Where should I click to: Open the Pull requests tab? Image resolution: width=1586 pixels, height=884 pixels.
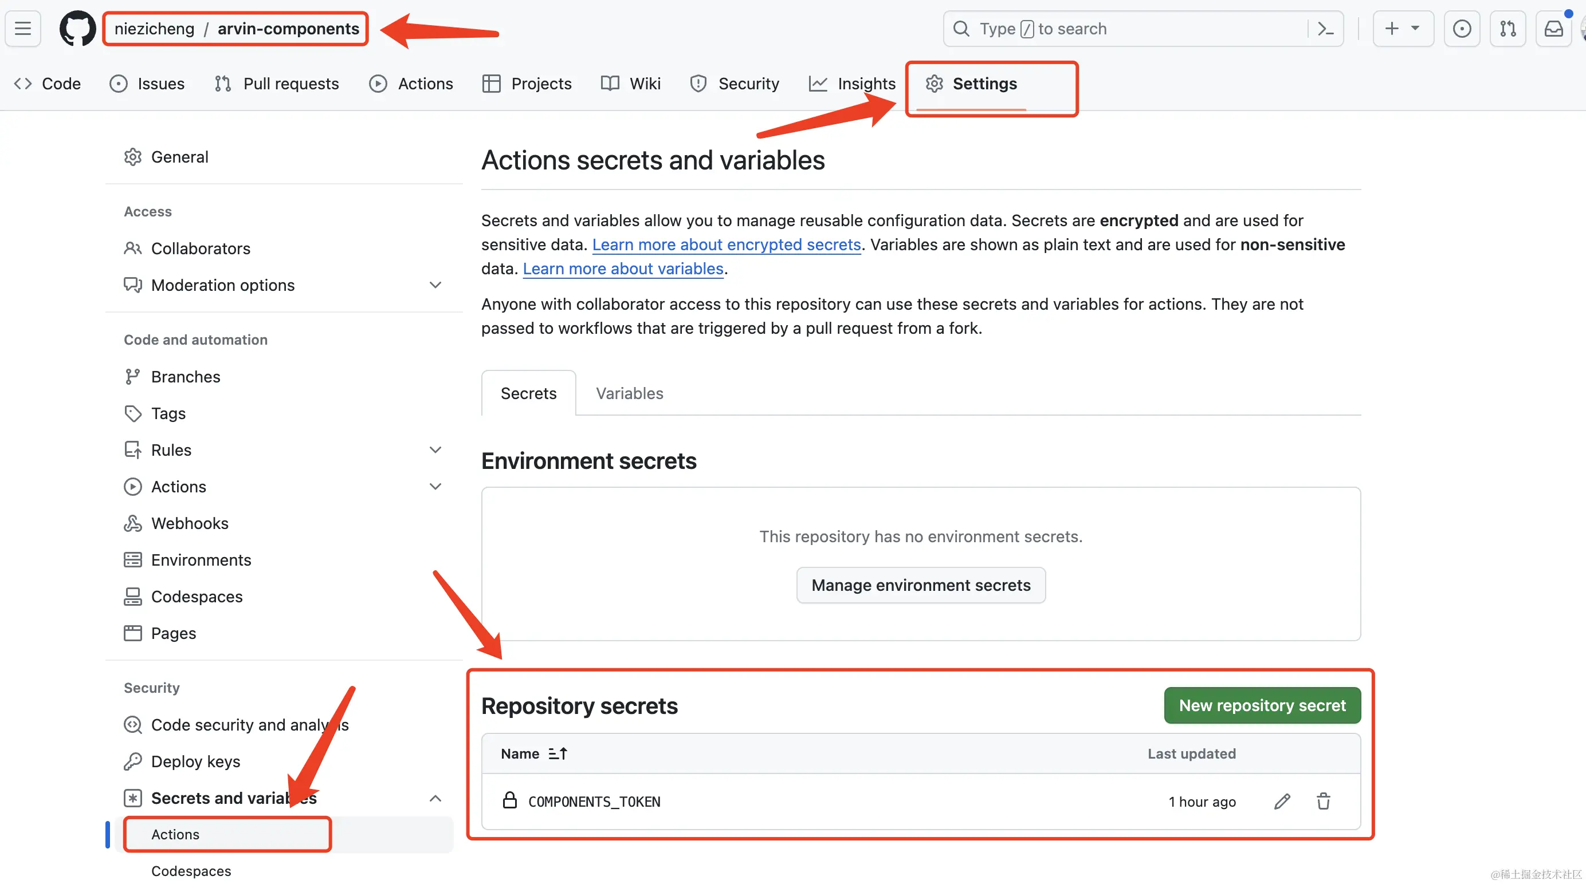[x=276, y=83]
